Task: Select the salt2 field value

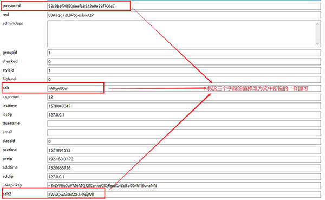Action: [184, 195]
